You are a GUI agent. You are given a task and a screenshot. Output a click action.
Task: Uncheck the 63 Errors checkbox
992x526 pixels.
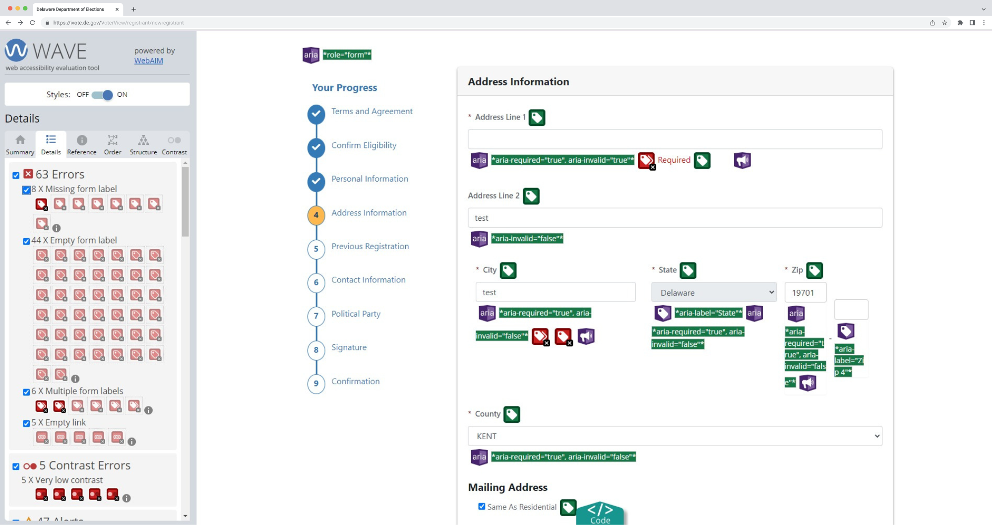pyautogui.click(x=16, y=175)
